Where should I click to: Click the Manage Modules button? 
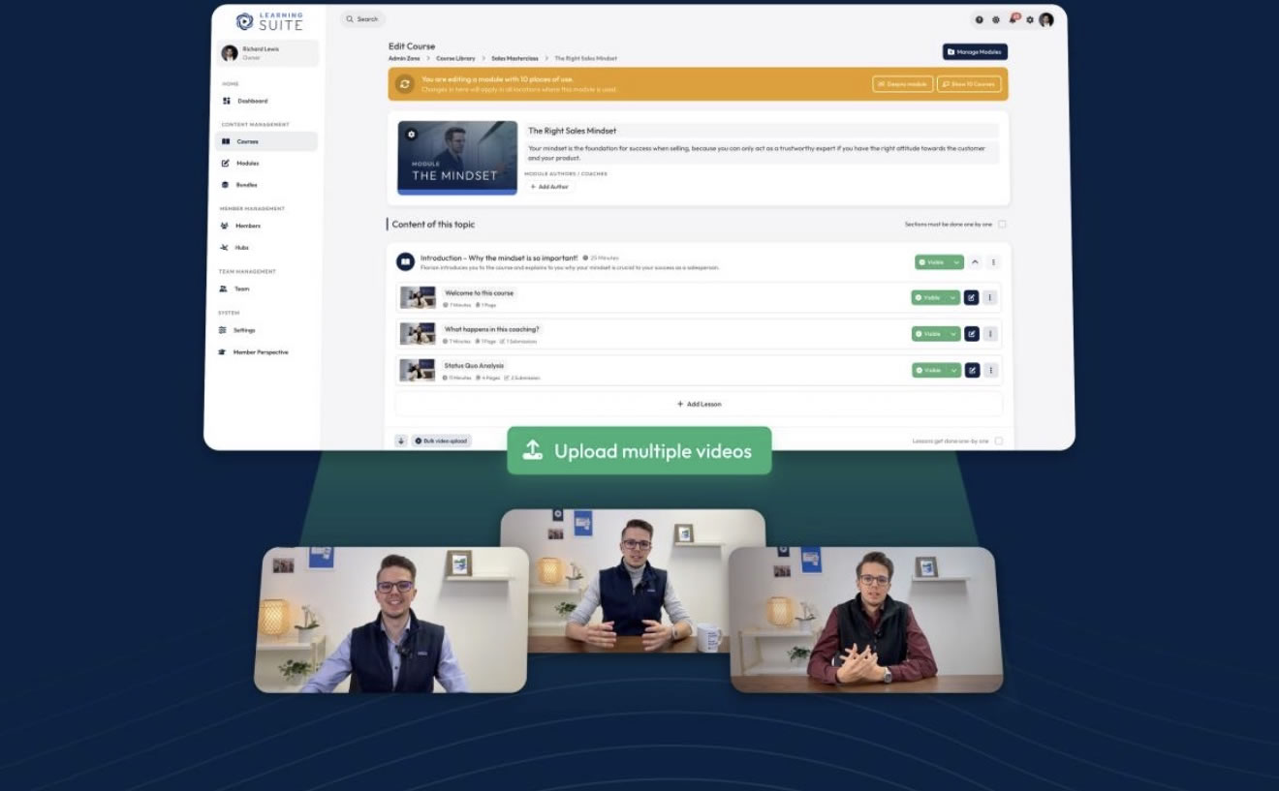click(x=975, y=51)
